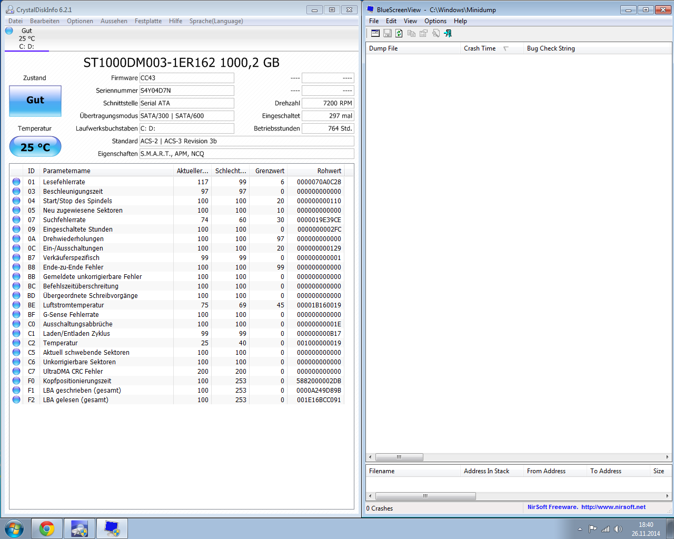Switch to CrystalDiskInfo in the taskbar

click(80, 528)
